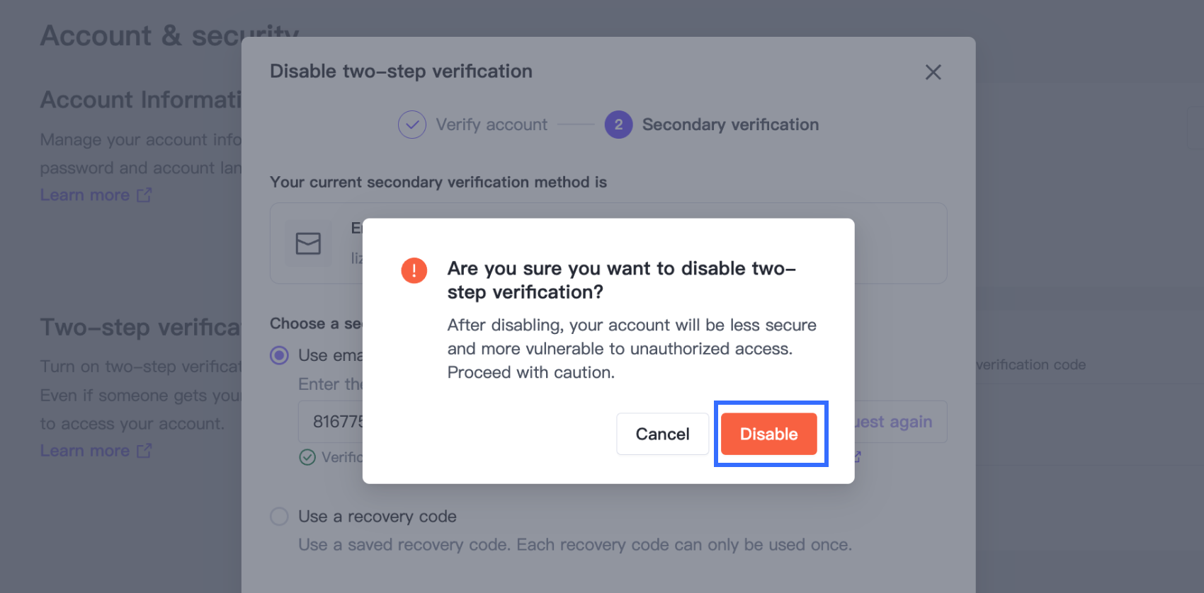Click the Secondary verification step label
1204x593 pixels.
(x=730, y=125)
